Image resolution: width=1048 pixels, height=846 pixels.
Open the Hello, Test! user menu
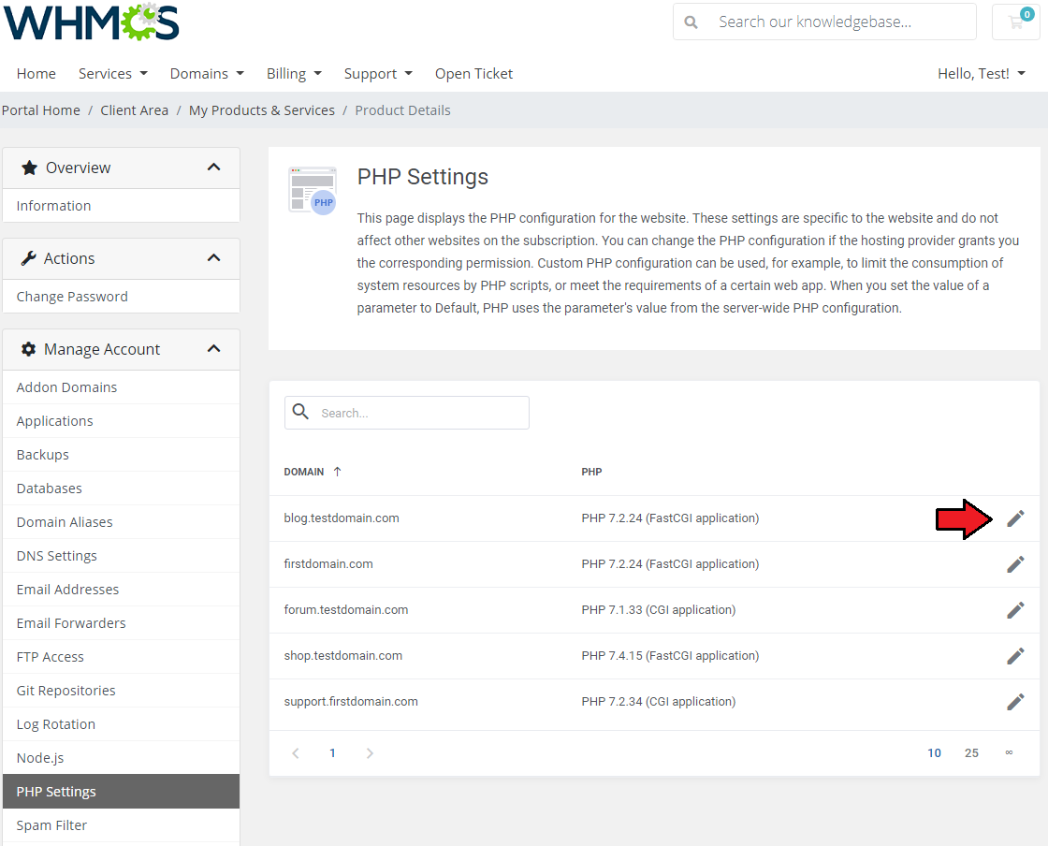[982, 74]
